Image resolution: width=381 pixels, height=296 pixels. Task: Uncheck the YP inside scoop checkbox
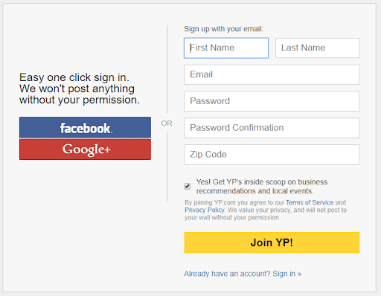188,186
